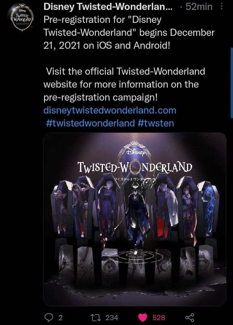Click the 52min timestamp

pos(199,7)
